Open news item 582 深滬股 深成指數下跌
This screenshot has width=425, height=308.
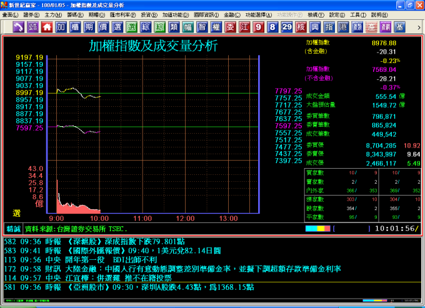[x=94, y=242]
